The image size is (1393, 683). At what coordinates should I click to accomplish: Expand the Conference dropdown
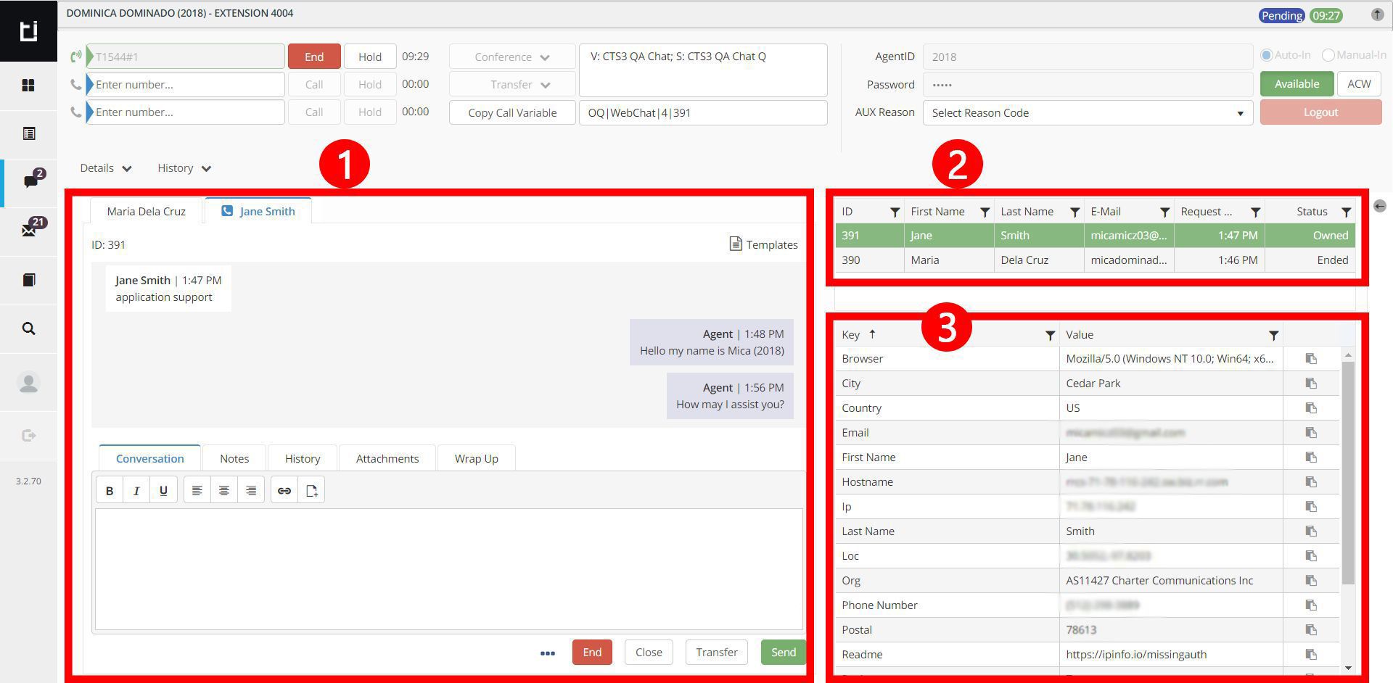coord(511,57)
